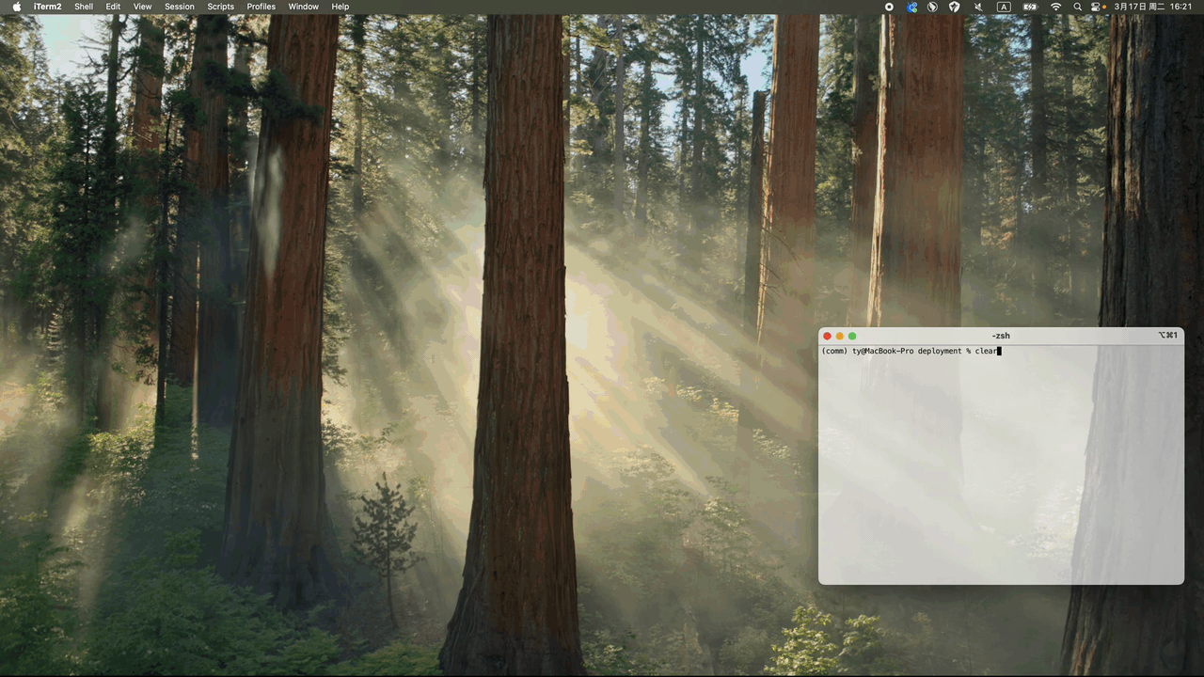This screenshot has width=1204, height=677.
Task: Open Spotlight search magnifier icon
Action: click(1077, 7)
